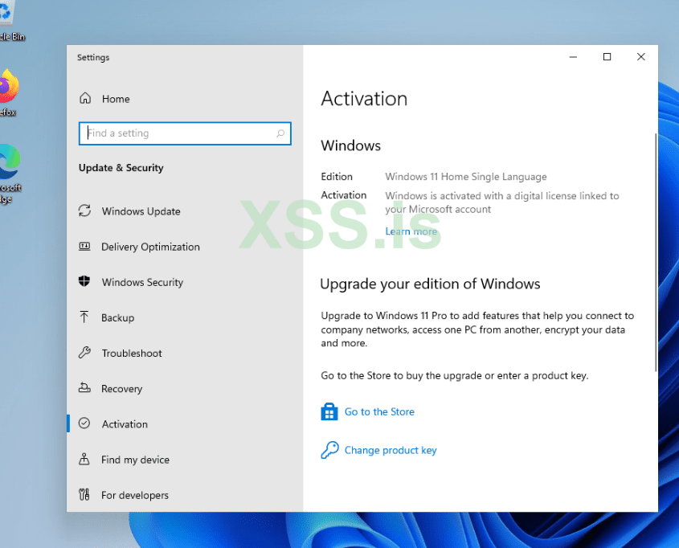Click the Windows Security shield icon
The image size is (679, 548).
84,281
